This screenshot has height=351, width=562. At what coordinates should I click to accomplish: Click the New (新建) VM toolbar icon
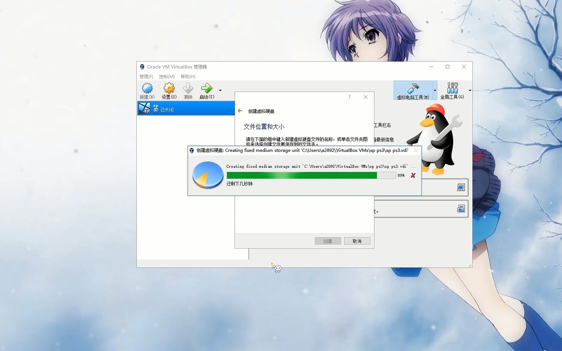[147, 91]
